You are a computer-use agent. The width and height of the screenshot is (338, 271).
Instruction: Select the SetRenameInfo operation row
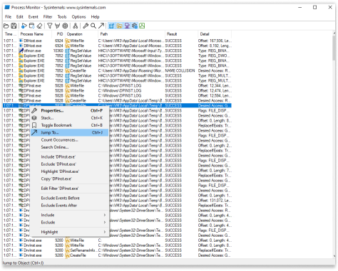[x=118, y=250]
